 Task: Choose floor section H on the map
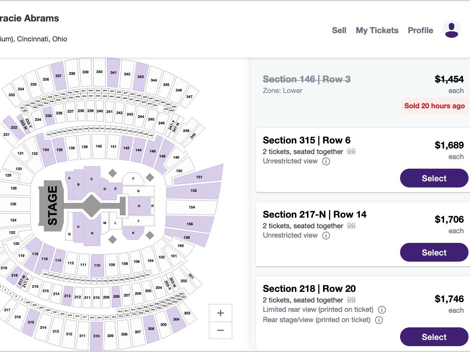[x=139, y=206]
